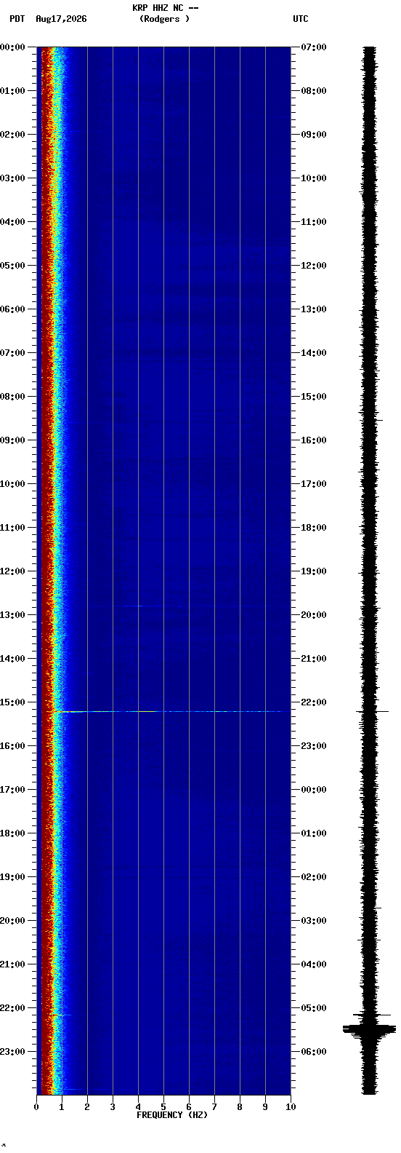Select the 03:00 PDT time label
This screenshot has height=1153, width=401.
(x=12, y=178)
